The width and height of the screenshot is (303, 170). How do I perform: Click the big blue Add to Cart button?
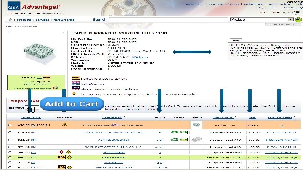72,104
